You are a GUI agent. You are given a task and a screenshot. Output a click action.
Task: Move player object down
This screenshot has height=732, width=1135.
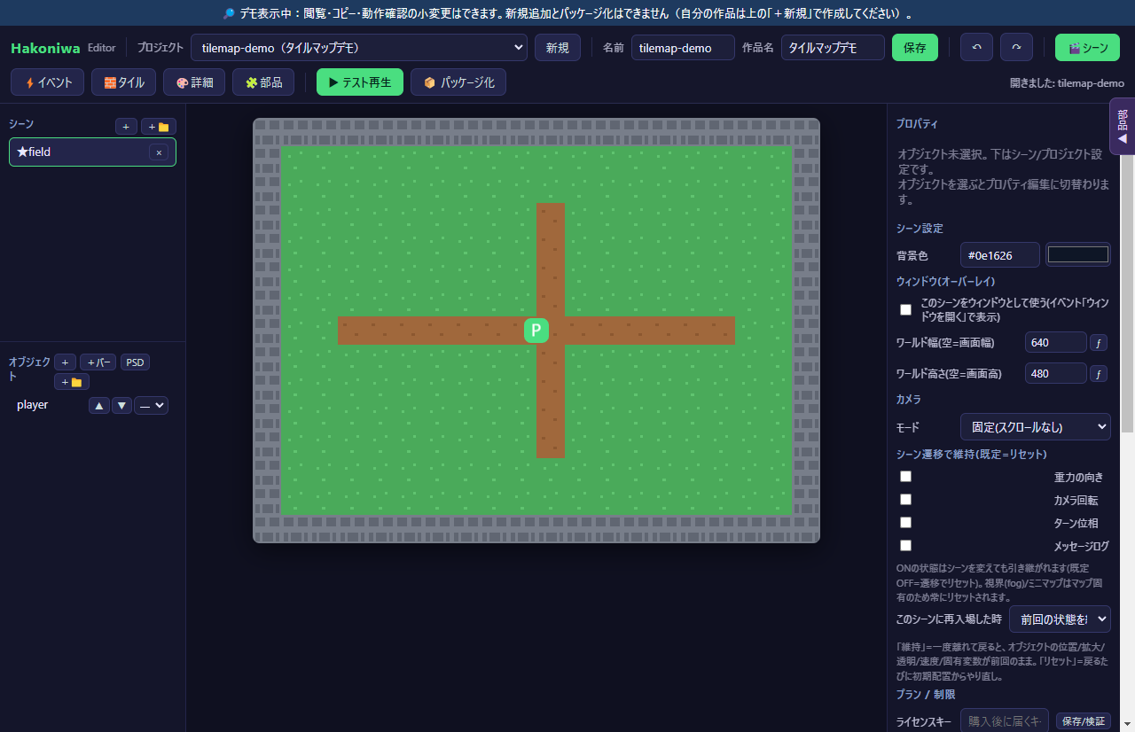(x=121, y=405)
